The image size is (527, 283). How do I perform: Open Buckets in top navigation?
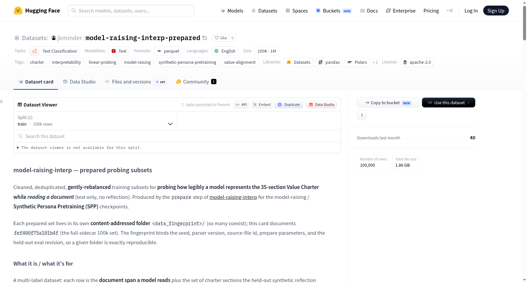(x=334, y=11)
